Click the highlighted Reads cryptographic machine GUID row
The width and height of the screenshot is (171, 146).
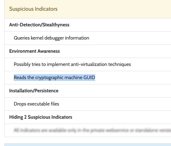pos(88,78)
